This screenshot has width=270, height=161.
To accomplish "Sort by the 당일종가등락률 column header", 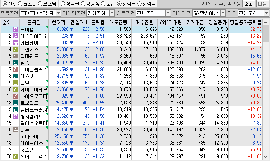I will (x=246, y=22).
